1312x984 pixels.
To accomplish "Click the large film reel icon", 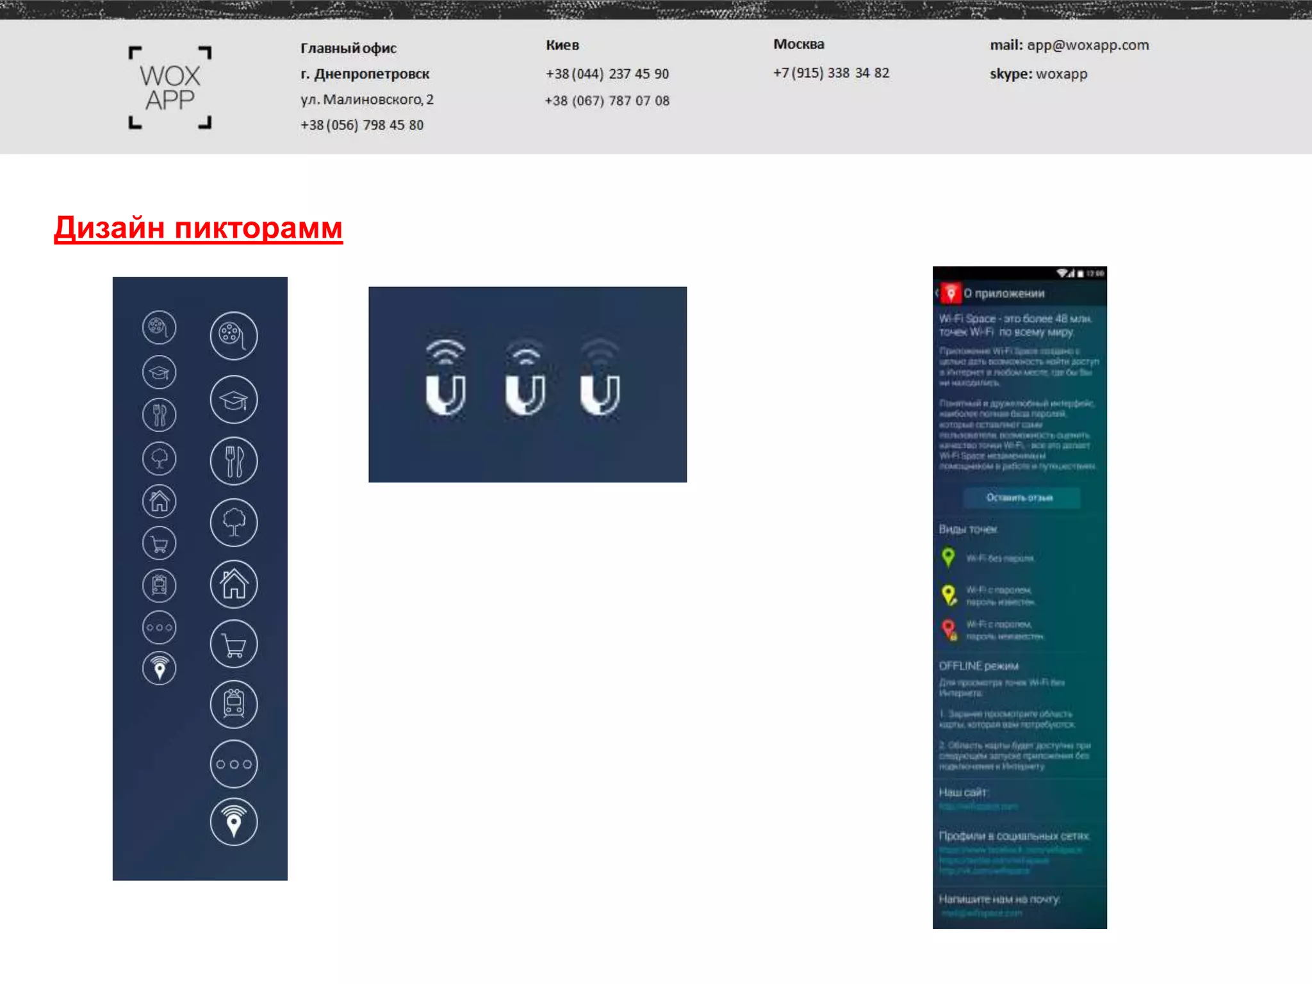I will pyautogui.click(x=234, y=336).
